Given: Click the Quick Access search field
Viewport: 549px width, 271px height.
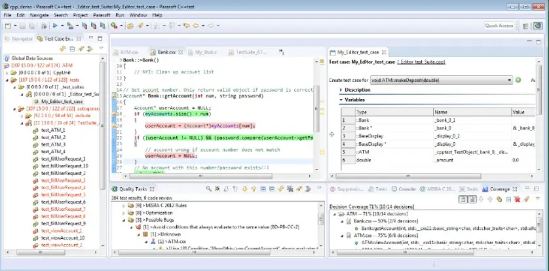Looking at the screenshot, I should [499, 26].
